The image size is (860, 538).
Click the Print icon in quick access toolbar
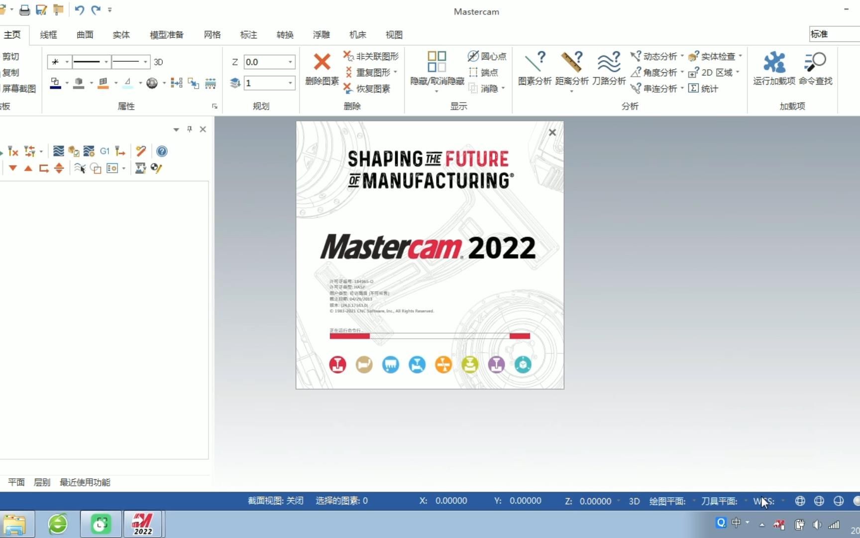pos(24,9)
